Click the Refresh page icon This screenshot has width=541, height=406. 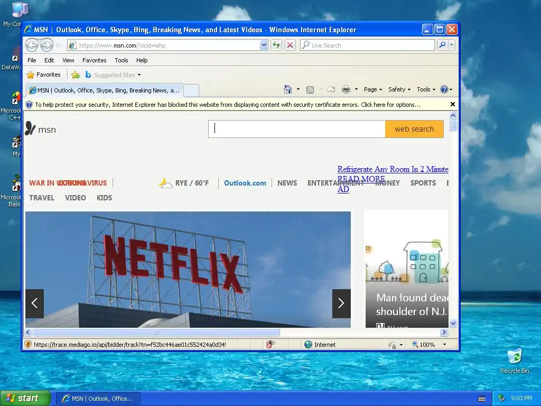(x=276, y=45)
